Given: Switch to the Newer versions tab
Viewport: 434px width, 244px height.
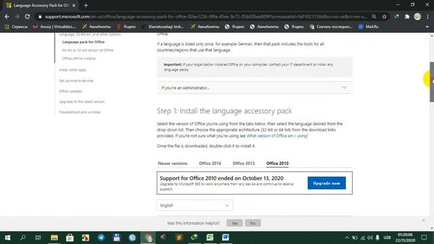Looking at the screenshot, I should coord(172,163).
